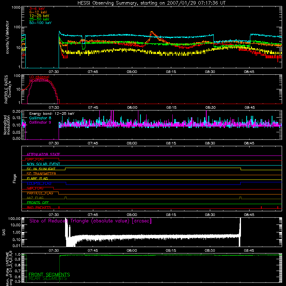Select the Collimator 8 legend entry
Image resolution: width=286 pixels, height=286 pixels.
coord(40,118)
